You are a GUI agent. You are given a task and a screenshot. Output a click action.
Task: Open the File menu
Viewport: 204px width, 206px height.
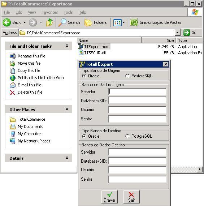[7, 12]
